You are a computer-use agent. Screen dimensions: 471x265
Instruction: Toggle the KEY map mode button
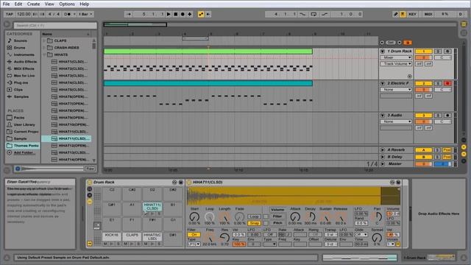[x=412, y=14]
